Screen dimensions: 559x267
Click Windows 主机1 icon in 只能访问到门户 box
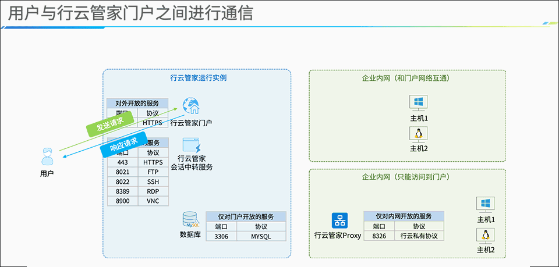coord(486,205)
